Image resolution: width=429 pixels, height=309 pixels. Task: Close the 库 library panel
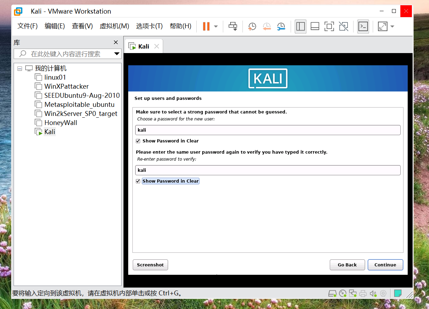pos(116,43)
